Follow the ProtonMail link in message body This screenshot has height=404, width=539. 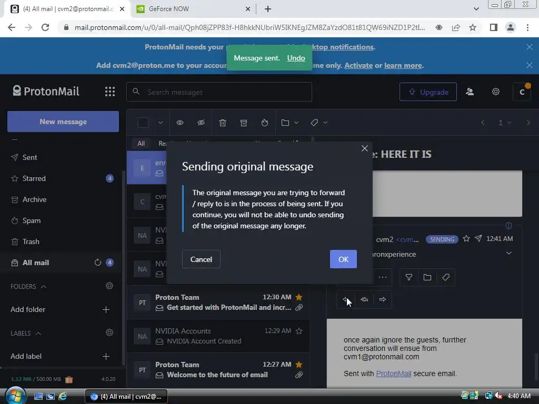394,374
